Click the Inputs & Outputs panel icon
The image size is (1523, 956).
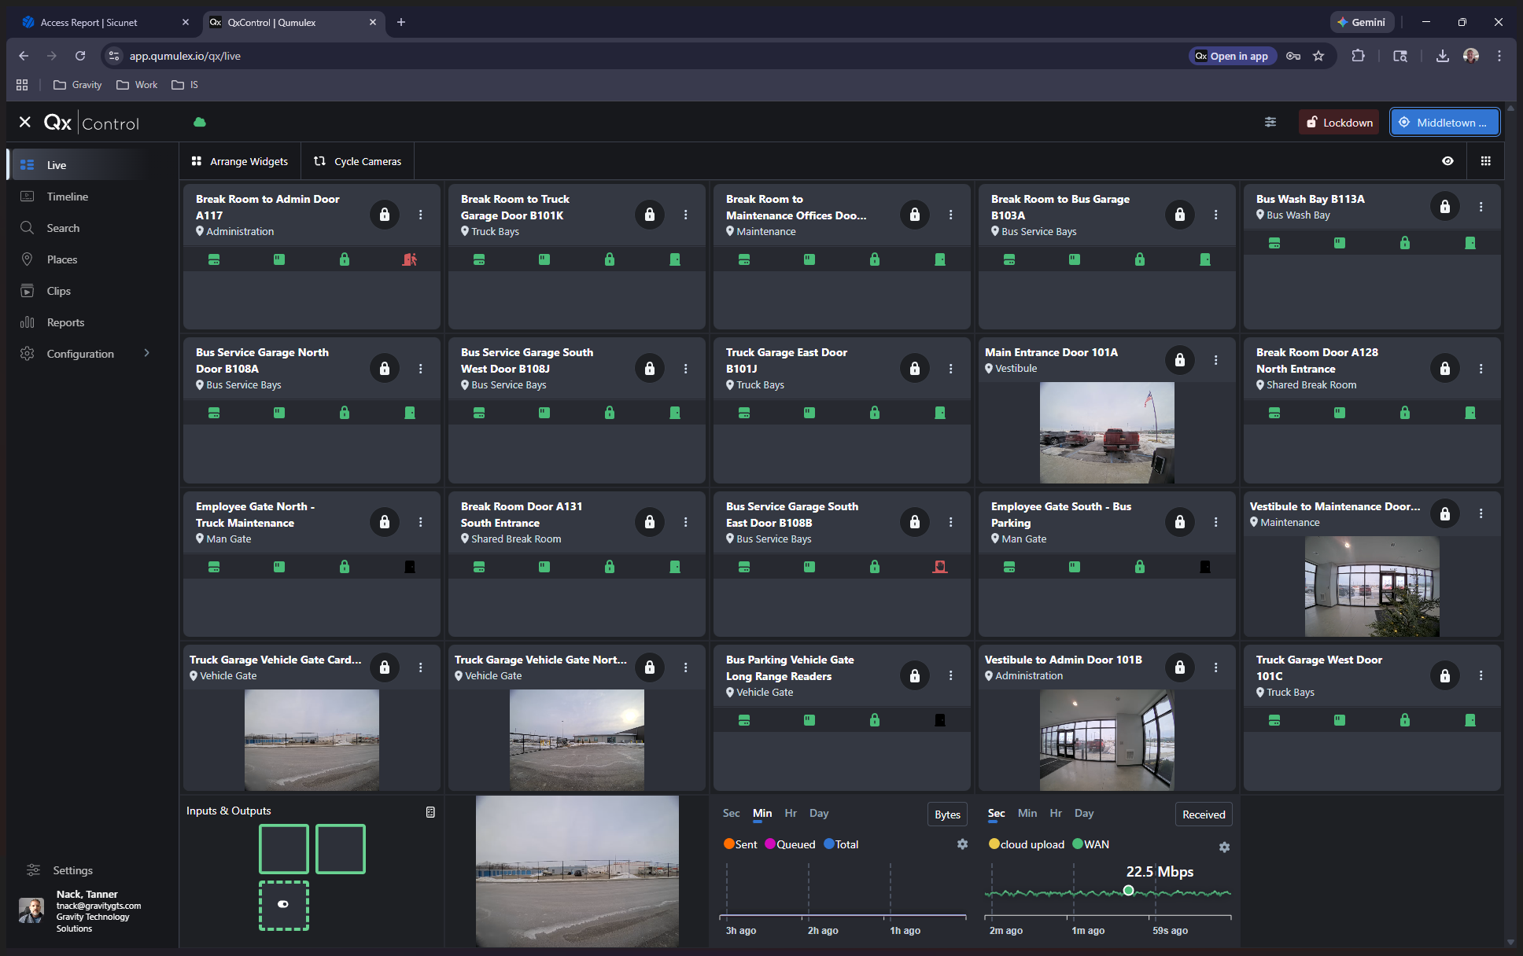pos(430,812)
